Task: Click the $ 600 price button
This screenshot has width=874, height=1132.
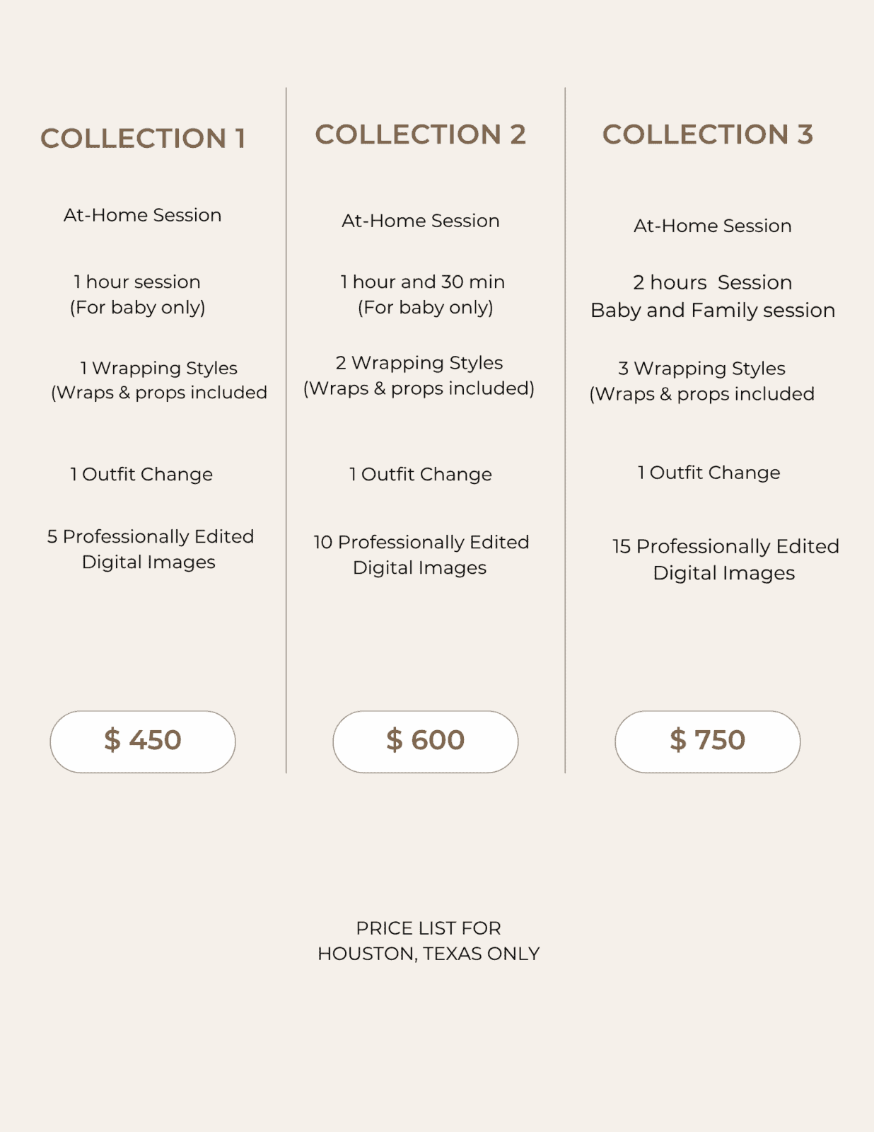Action: point(425,741)
